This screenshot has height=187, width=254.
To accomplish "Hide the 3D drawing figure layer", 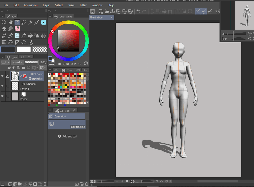I will (3, 76).
